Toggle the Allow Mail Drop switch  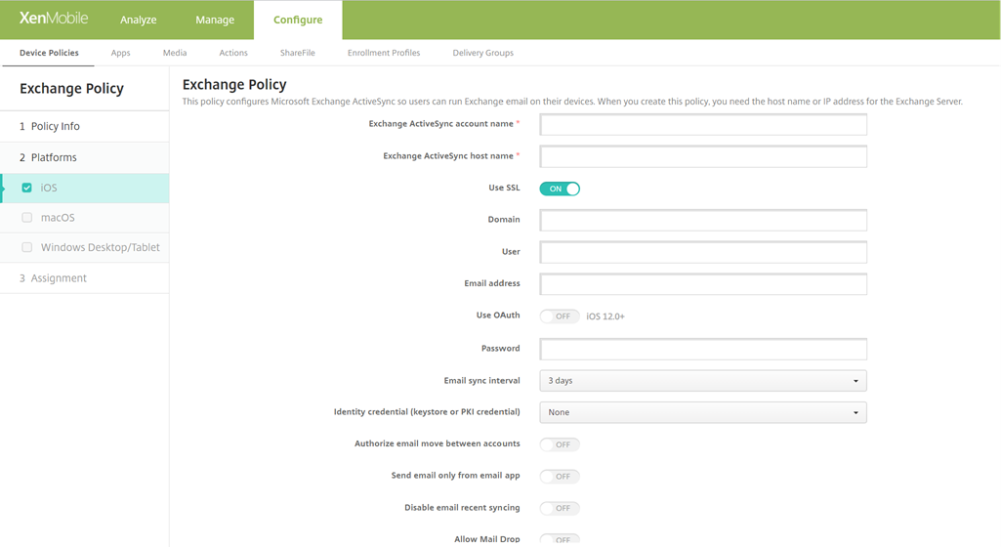tap(560, 539)
